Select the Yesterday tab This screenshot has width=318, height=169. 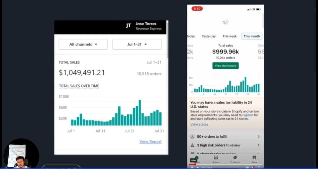[209, 36]
